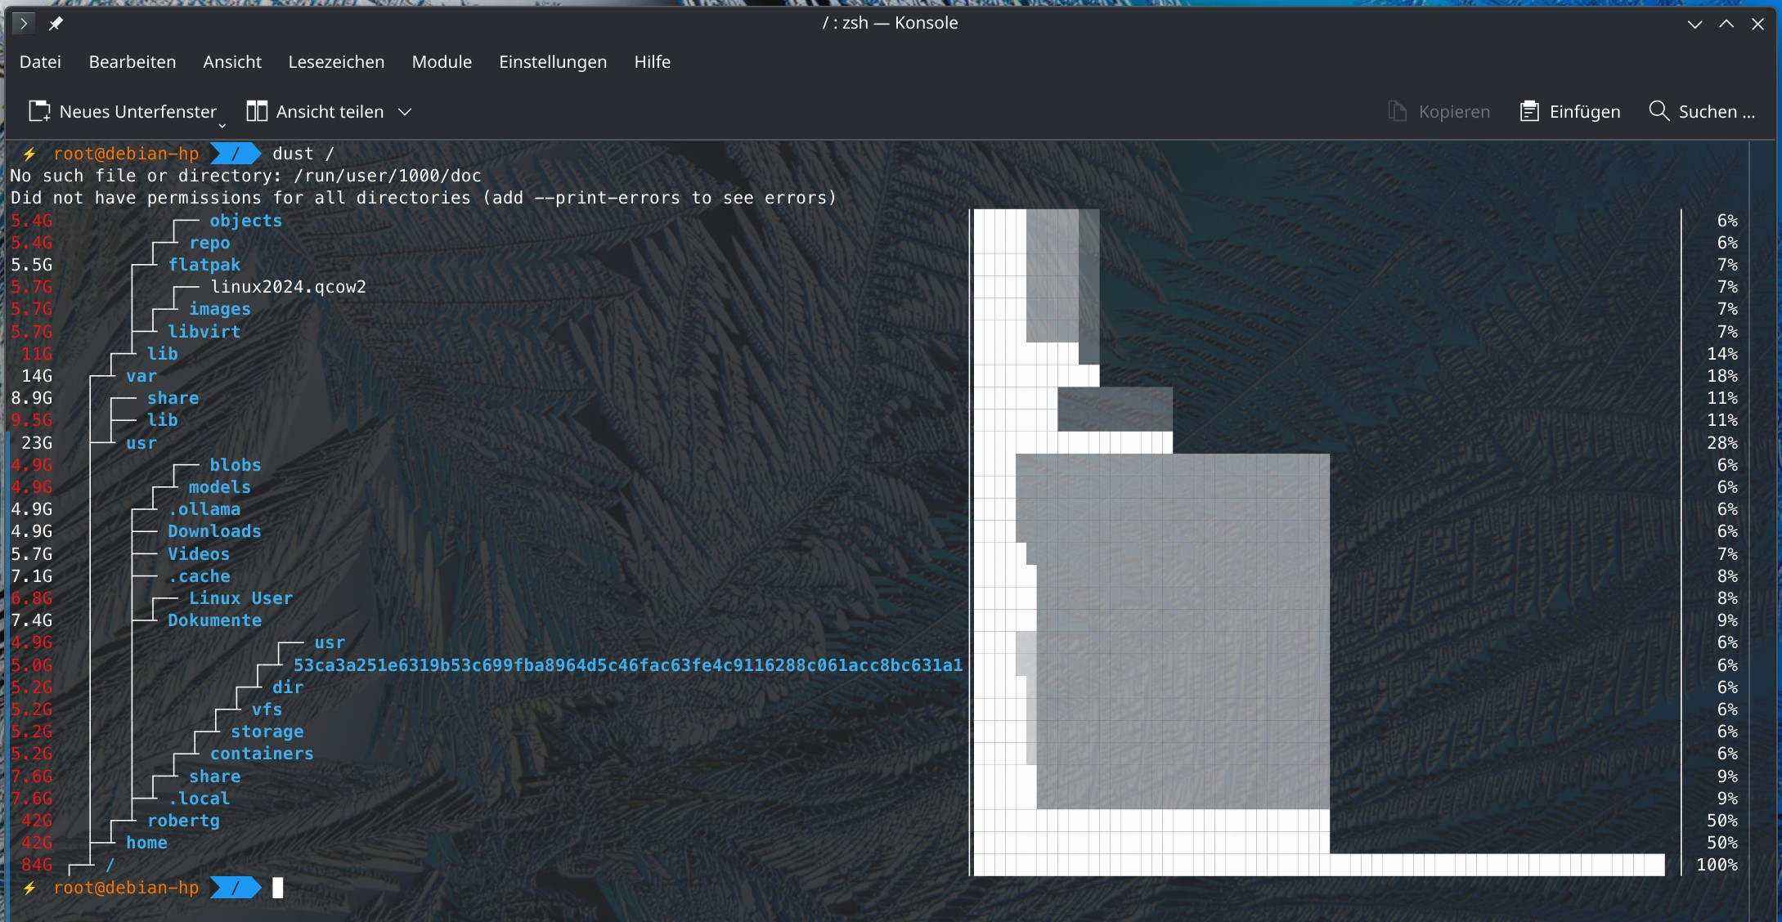Click the Suchen magnifier icon
Image resolution: width=1782 pixels, height=922 pixels.
(x=1659, y=111)
